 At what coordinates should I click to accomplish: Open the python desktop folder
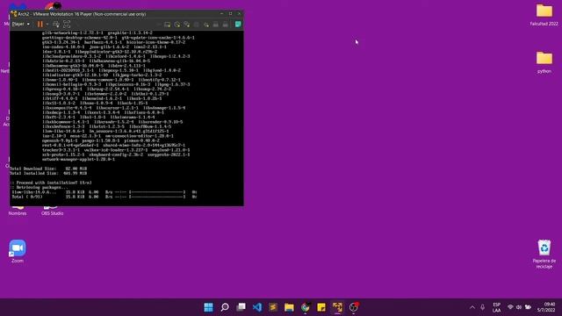544,62
